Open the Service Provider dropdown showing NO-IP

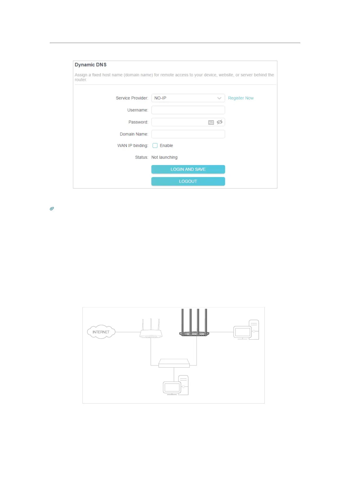[x=188, y=98]
